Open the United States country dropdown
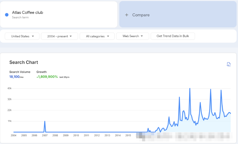 [x=22, y=36]
